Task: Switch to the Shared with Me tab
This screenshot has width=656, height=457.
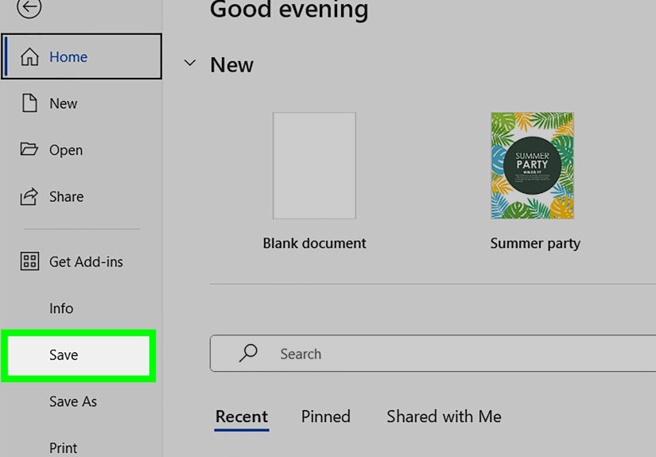Action: click(x=444, y=416)
